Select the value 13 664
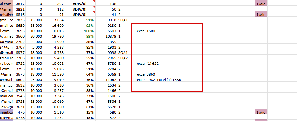Viewport: 297px width, 121px height. pyautogui.click(x=54, y=20)
